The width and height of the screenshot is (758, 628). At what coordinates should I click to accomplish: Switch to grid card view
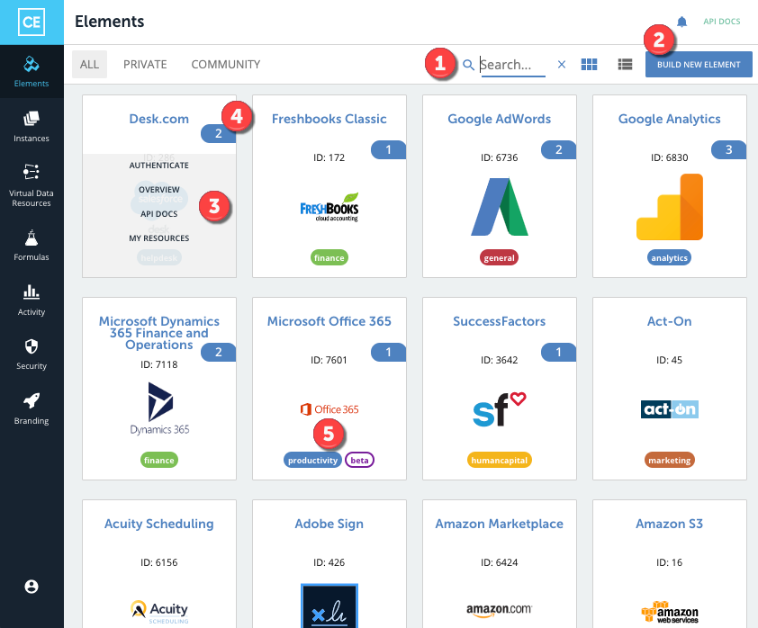[x=589, y=64]
